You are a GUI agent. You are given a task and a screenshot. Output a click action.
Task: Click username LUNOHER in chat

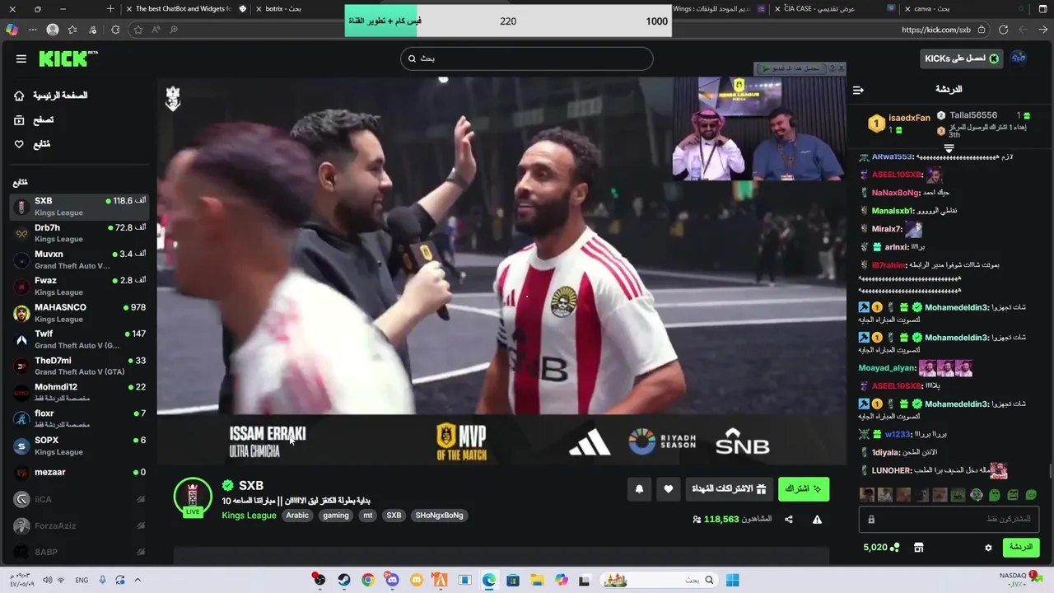tap(892, 471)
